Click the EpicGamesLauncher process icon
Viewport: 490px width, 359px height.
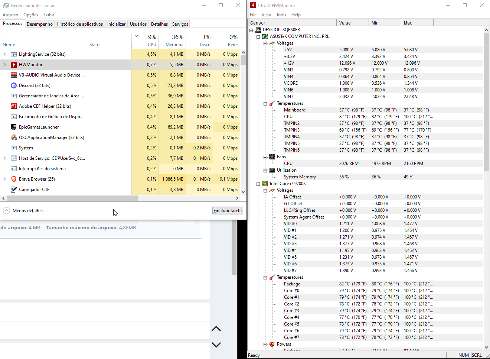click(x=14, y=127)
